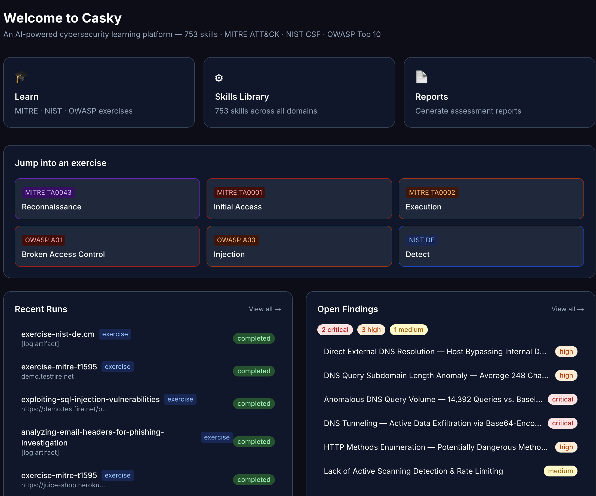
Task: Click the Jump into an exercise heading
Action: click(x=60, y=163)
